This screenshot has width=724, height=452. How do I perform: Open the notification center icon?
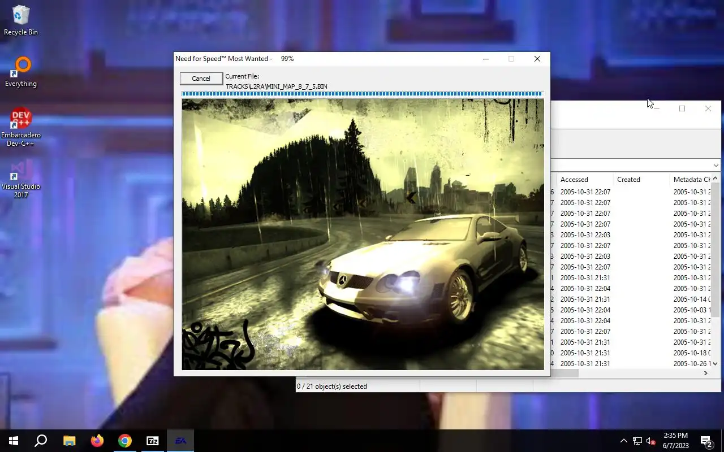(x=706, y=441)
